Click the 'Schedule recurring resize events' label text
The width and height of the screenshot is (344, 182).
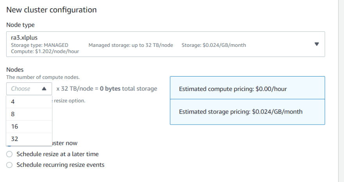(61, 165)
